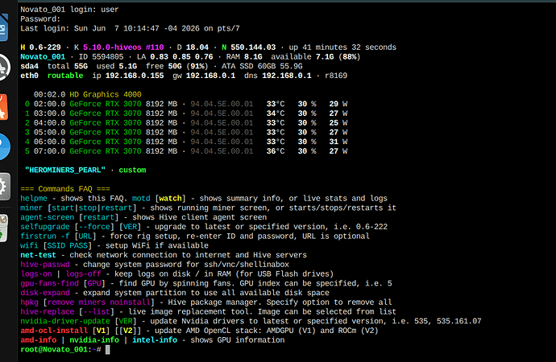Click kernel text '5.10.0-hiveos #110'
556x362 pixels.
[x=123, y=47]
